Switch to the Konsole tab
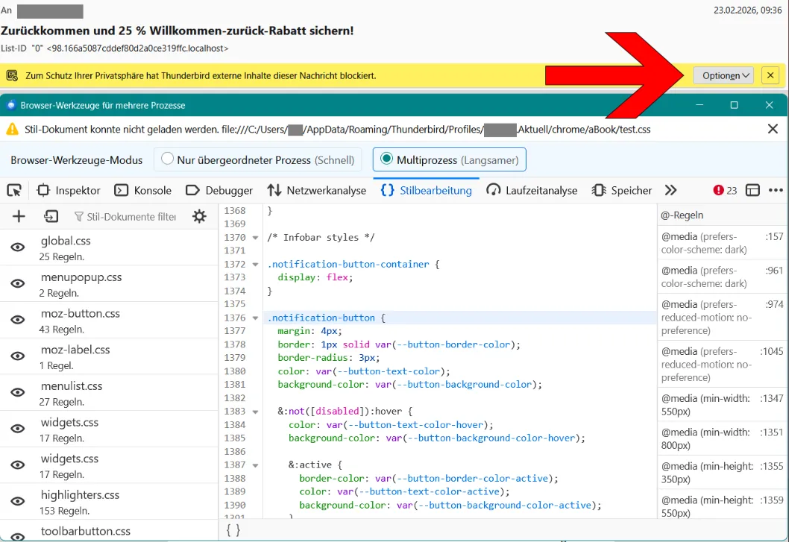789x542 pixels. [x=142, y=190]
